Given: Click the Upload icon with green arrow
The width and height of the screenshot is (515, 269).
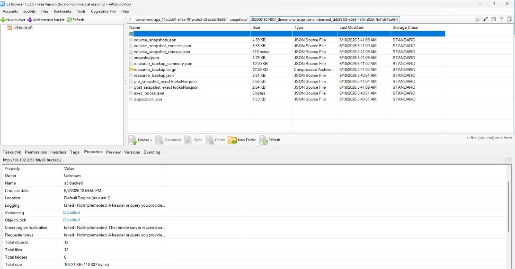Looking at the screenshot, I should (133, 140).
